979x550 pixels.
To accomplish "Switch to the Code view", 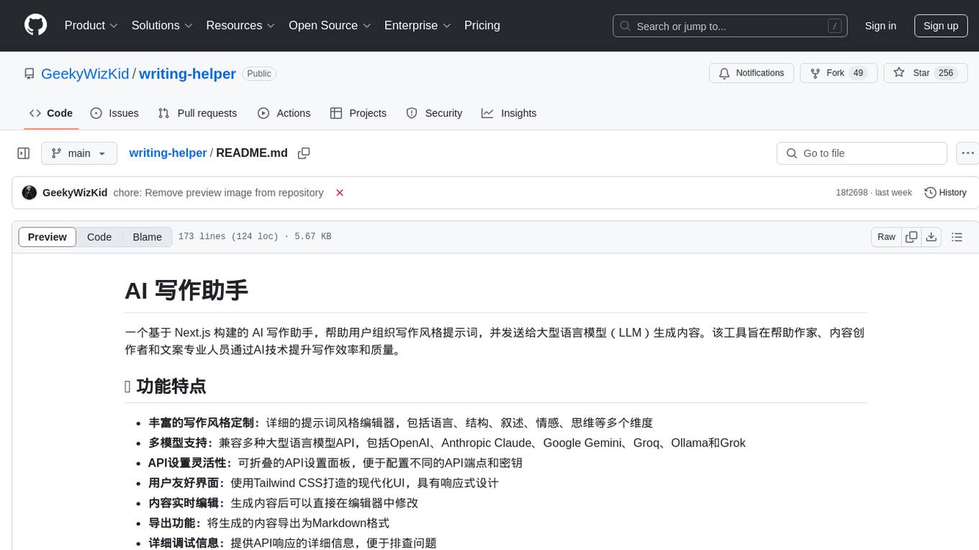I will [99, 237].
